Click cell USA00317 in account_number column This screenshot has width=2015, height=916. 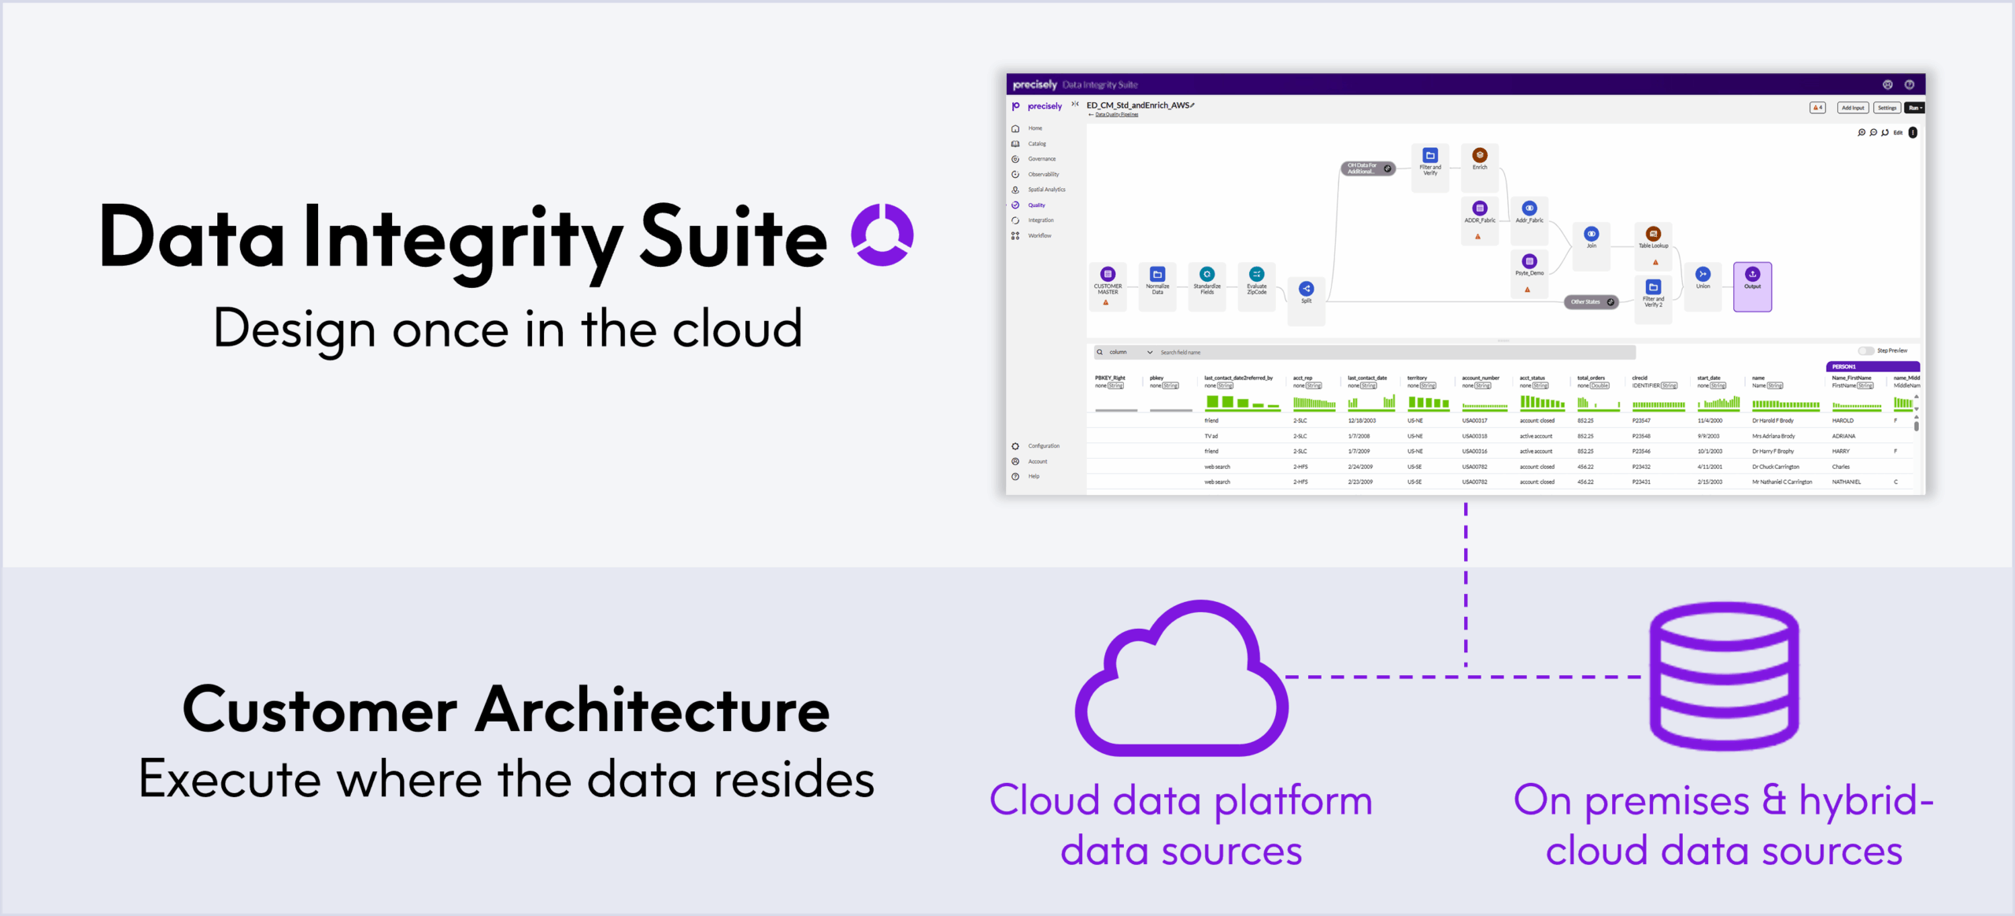1475,421
